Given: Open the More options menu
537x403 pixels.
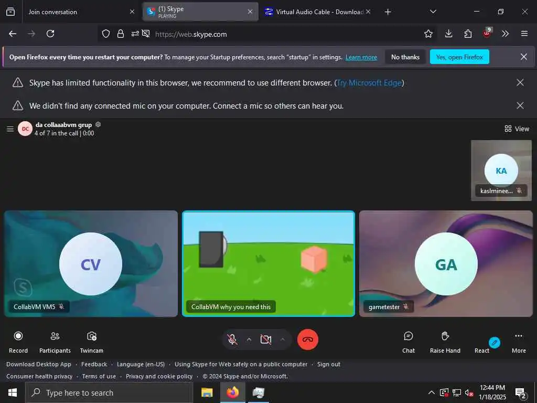Looking at the screenshot, I should [x=519, y=342].
